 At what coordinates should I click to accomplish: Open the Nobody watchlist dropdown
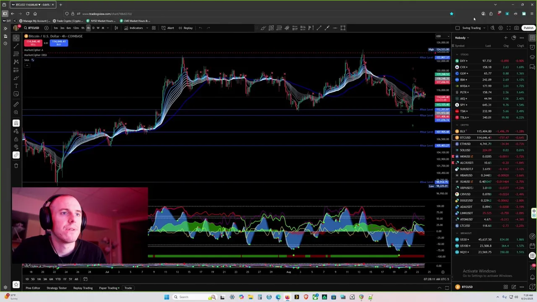(462, 38)
